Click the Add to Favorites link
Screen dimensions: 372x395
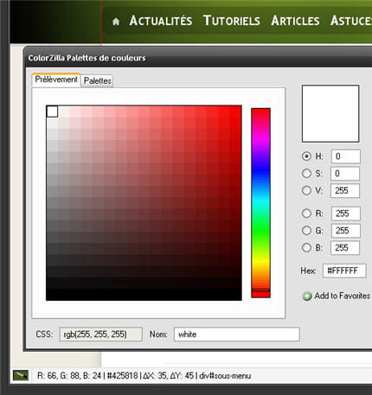[343, 296]
